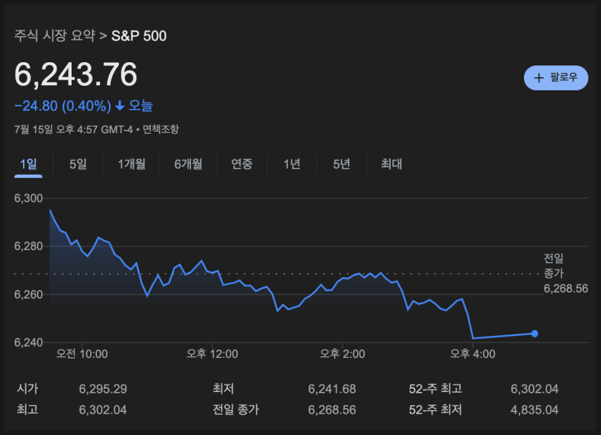Select the 1년 tab

pyautogui.click(x=292, y=164)
